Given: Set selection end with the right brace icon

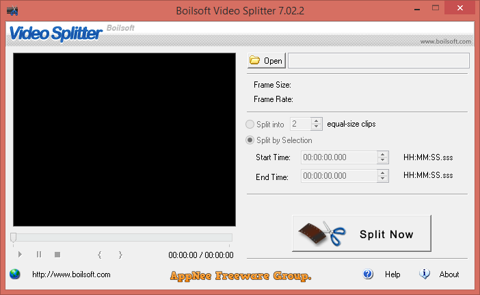Looking at the screenshot, I should [x=120, y=255].
